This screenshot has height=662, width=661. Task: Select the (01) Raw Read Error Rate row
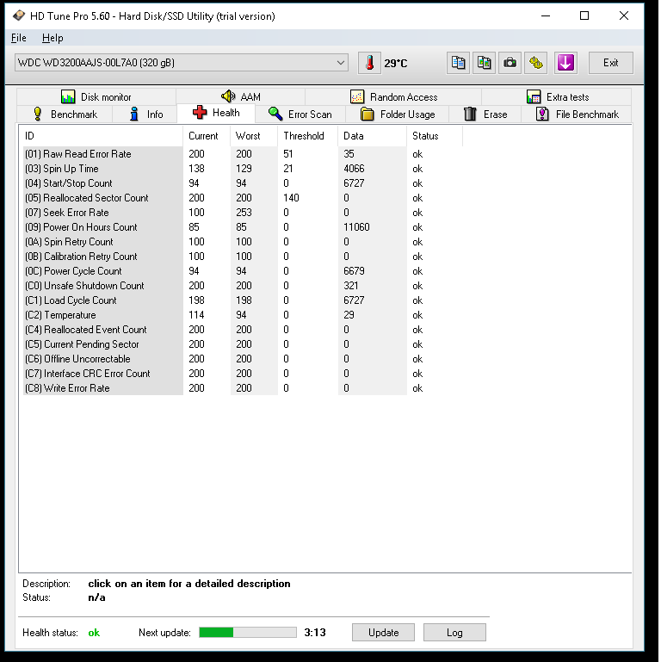click(243, 154)
